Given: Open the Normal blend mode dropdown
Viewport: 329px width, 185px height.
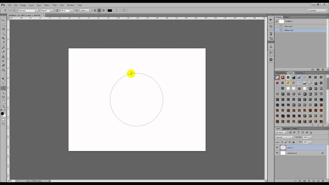Looking at the screenshot, I should 285,137.
